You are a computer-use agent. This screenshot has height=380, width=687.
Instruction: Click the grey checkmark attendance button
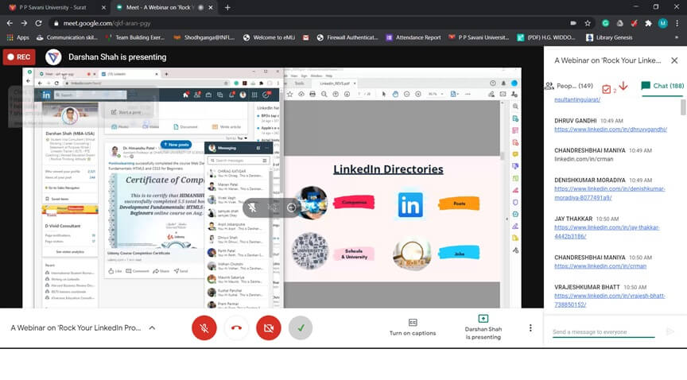(x=301, y=328)
